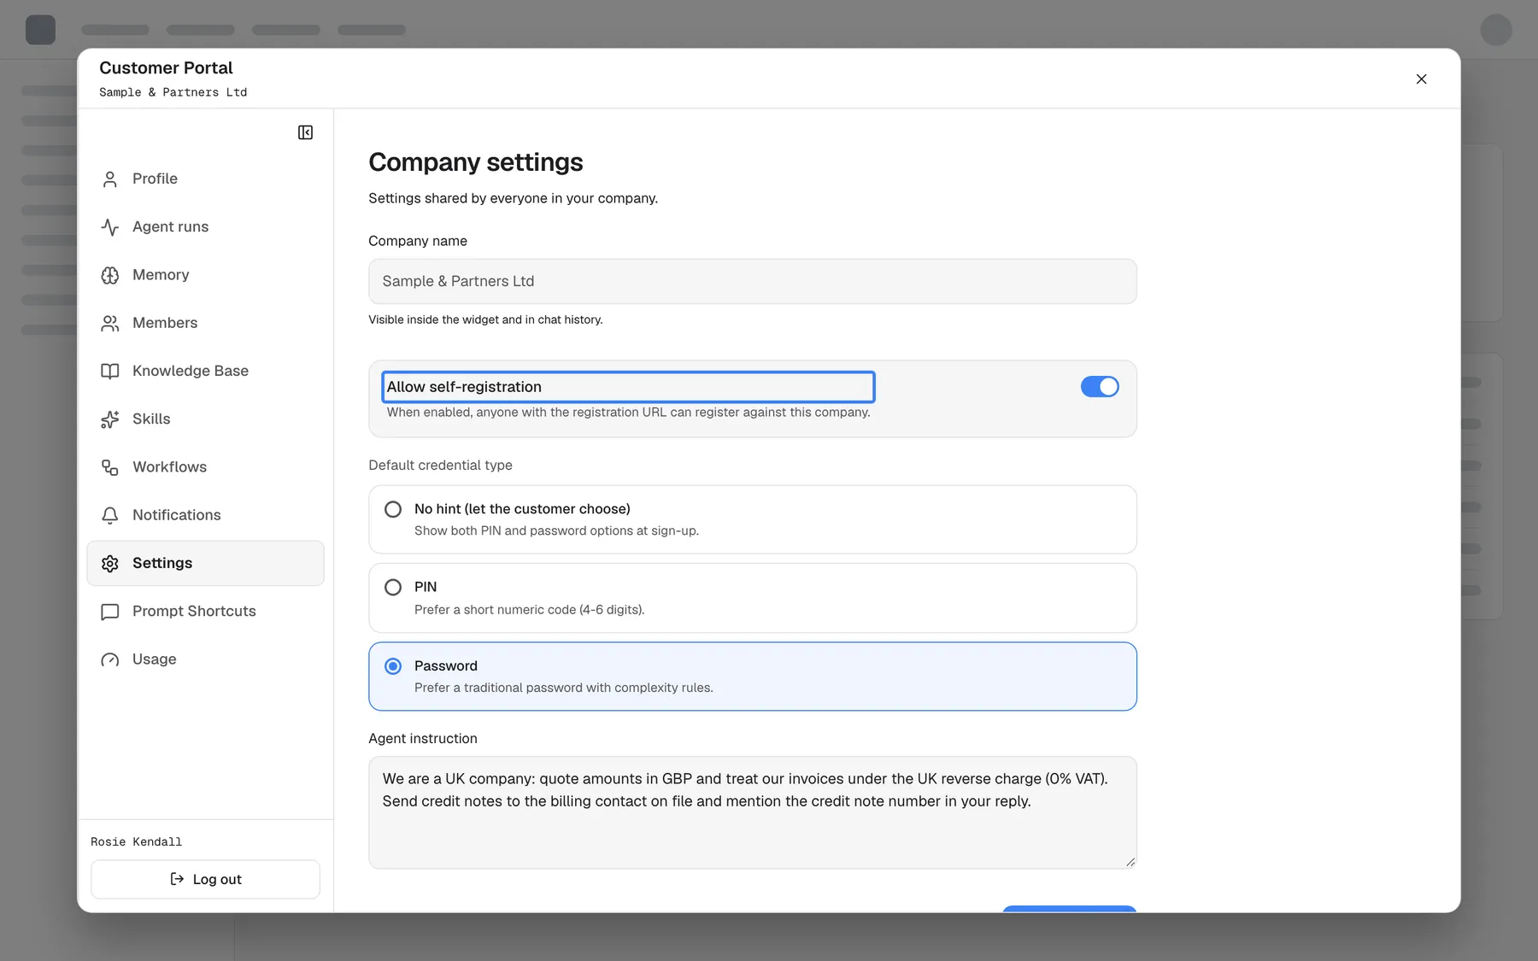Toggle Allow self-registration switch off
This screenshot has height=961, width=1538.
click(1100, 386)
